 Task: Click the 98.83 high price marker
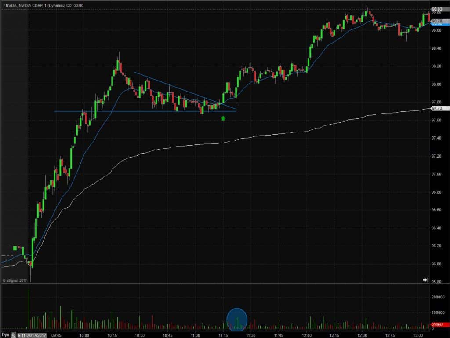click(437, 10)
